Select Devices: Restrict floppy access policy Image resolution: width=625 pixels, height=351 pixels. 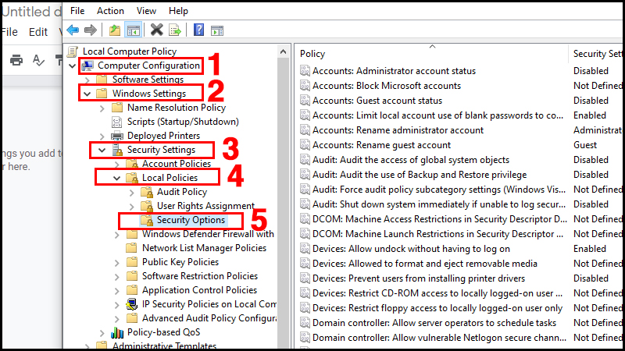tap(437, 308)
